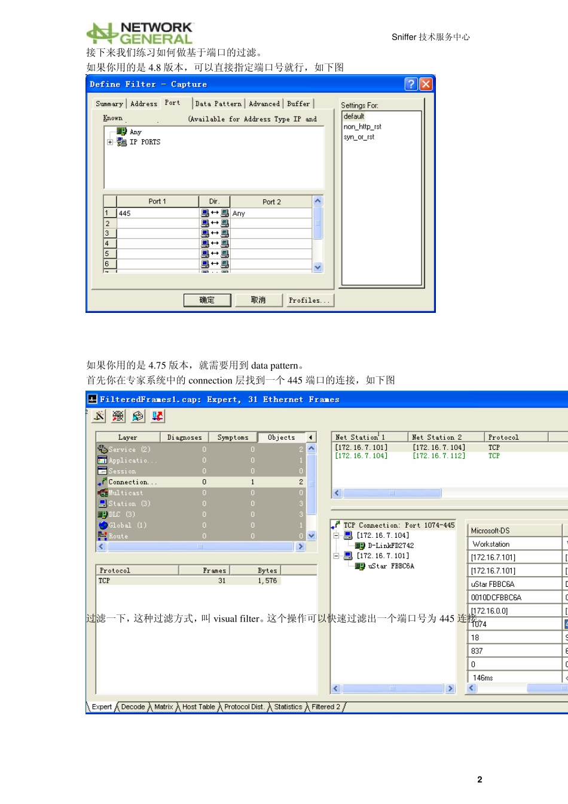568x804 pixels.
Task: Select the non_http_rst filter profile
Action: (362, 127)
